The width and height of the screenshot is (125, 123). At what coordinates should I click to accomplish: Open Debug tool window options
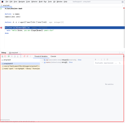point(120,53)
